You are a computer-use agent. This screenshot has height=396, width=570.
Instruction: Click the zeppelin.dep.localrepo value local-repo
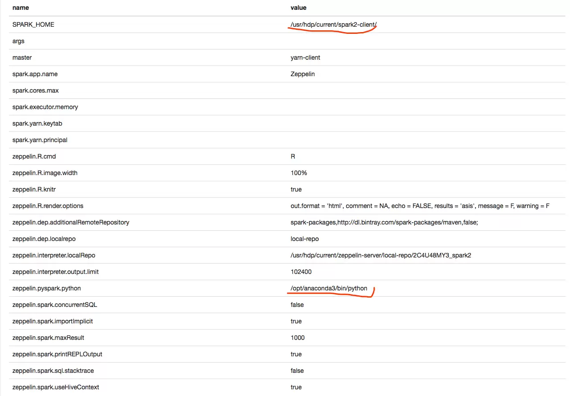tap(305, 239)
